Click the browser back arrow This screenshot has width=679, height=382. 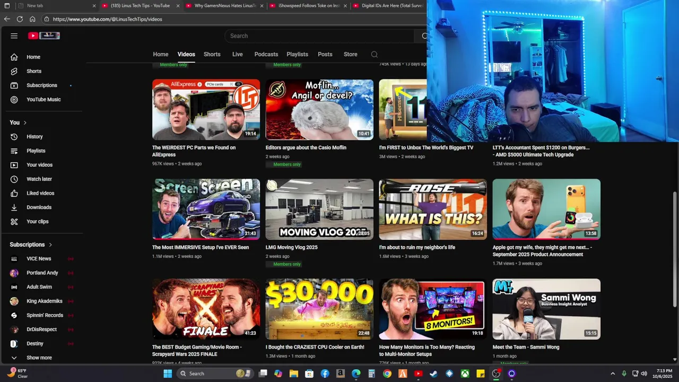coord(7,19)
